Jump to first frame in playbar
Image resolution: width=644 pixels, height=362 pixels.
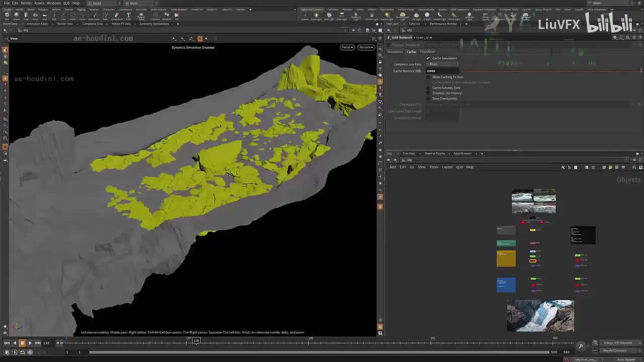(7, 343)
